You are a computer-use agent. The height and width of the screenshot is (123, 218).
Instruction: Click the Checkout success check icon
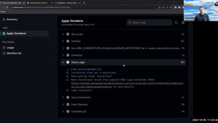click(x=68, y=55)
